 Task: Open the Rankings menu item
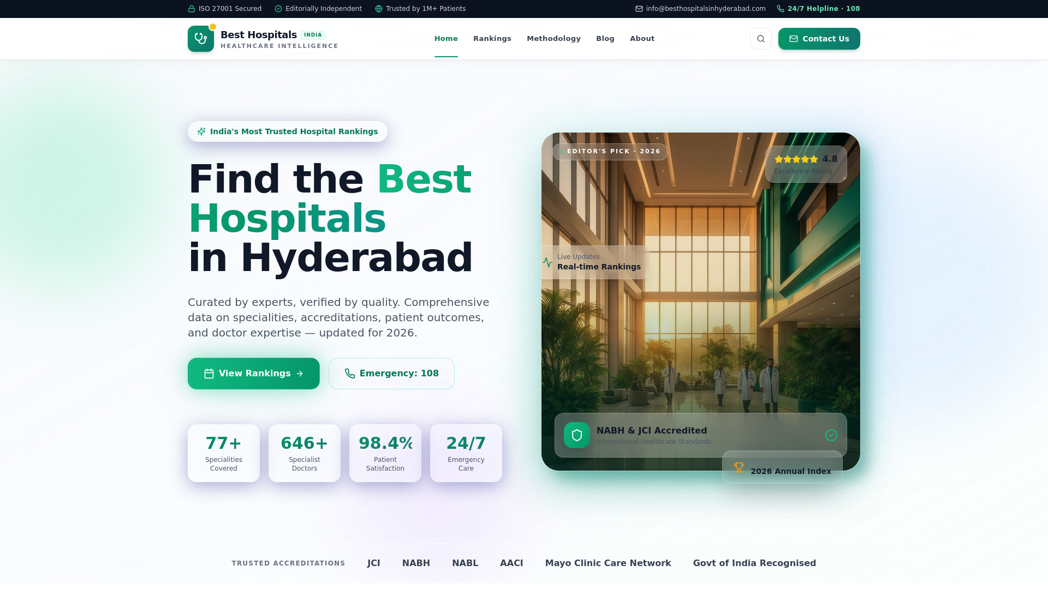[x=492, y=39]
